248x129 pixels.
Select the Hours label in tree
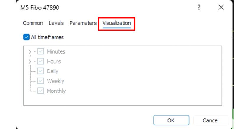[54, 62]
